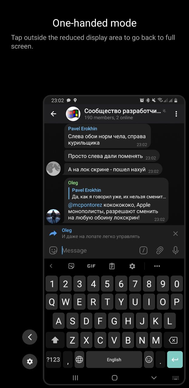Switch keyboard language with globe key
This screenshot has width=189, height=388.
(79, 360)
